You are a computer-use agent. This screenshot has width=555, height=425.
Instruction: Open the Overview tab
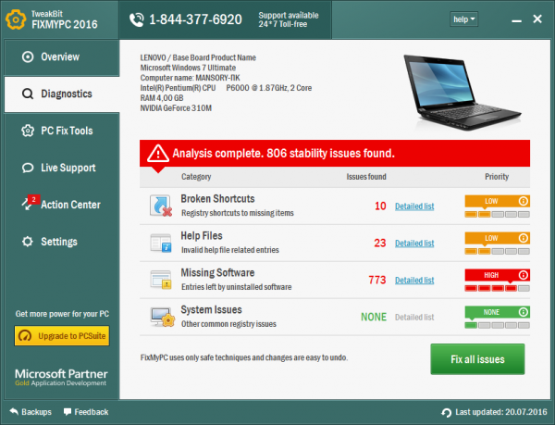pos(62,57)
